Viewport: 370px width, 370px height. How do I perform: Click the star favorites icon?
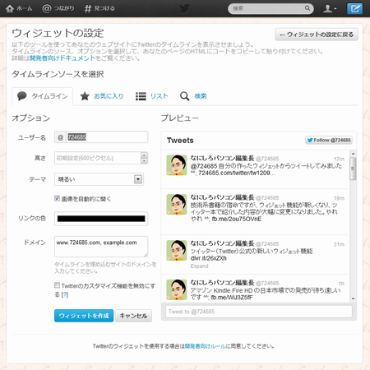click(85, 96)
